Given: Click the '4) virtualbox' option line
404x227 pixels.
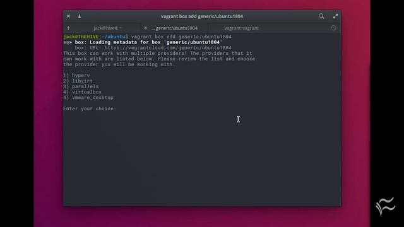Looking at the screenshot, I should click(x=83, y=92).
